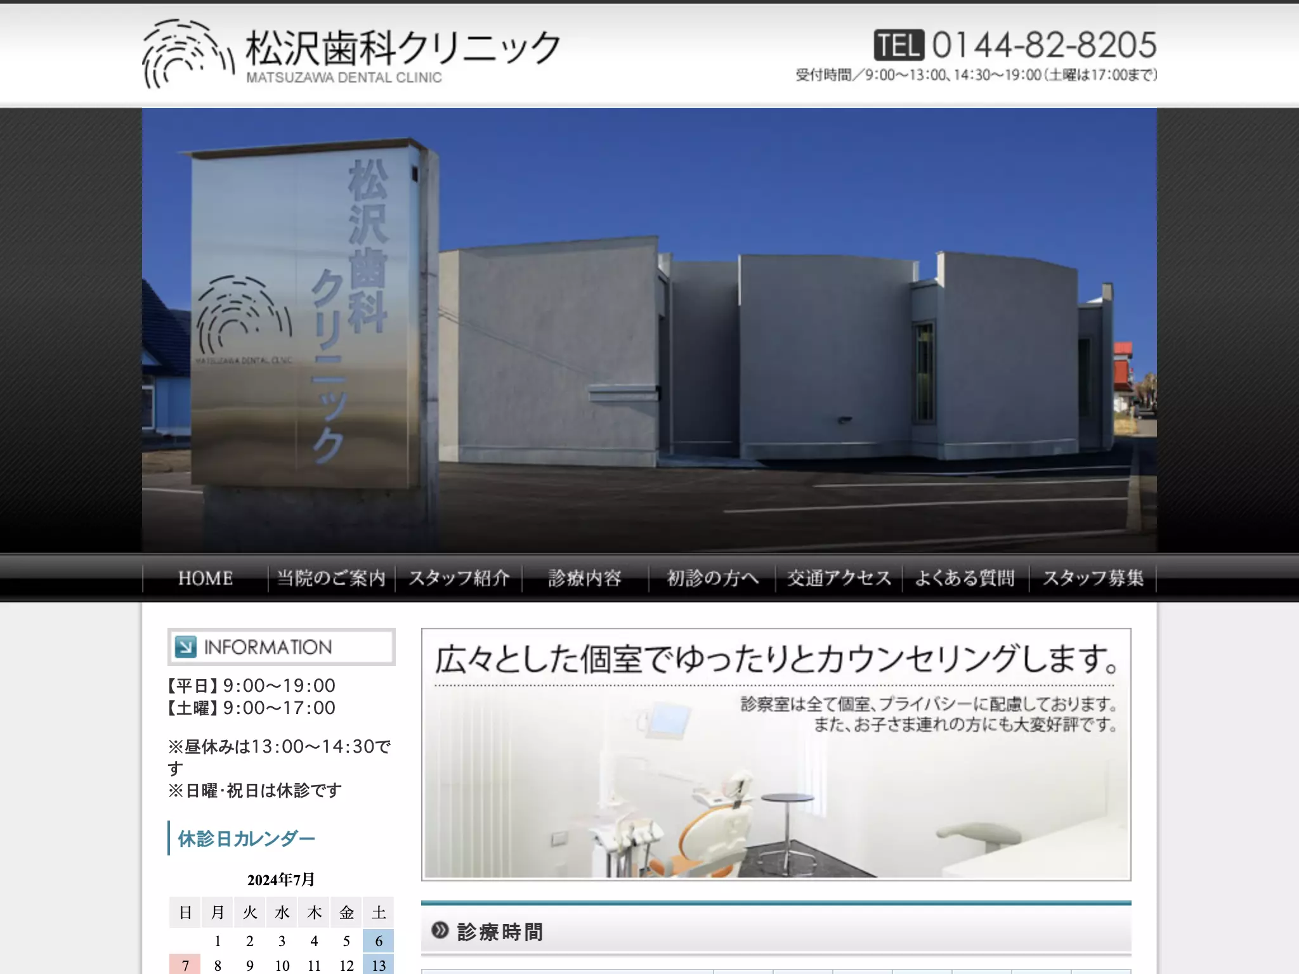Click the 日 weekday column header

[185, 912]
